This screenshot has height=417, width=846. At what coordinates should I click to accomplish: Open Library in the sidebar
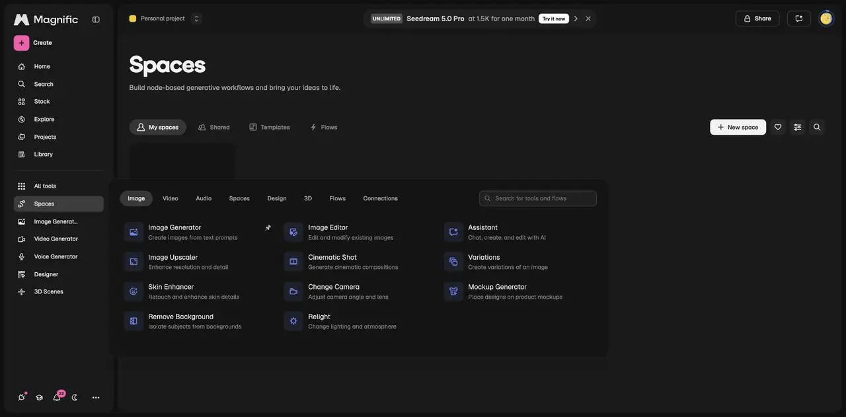[58, 154]
